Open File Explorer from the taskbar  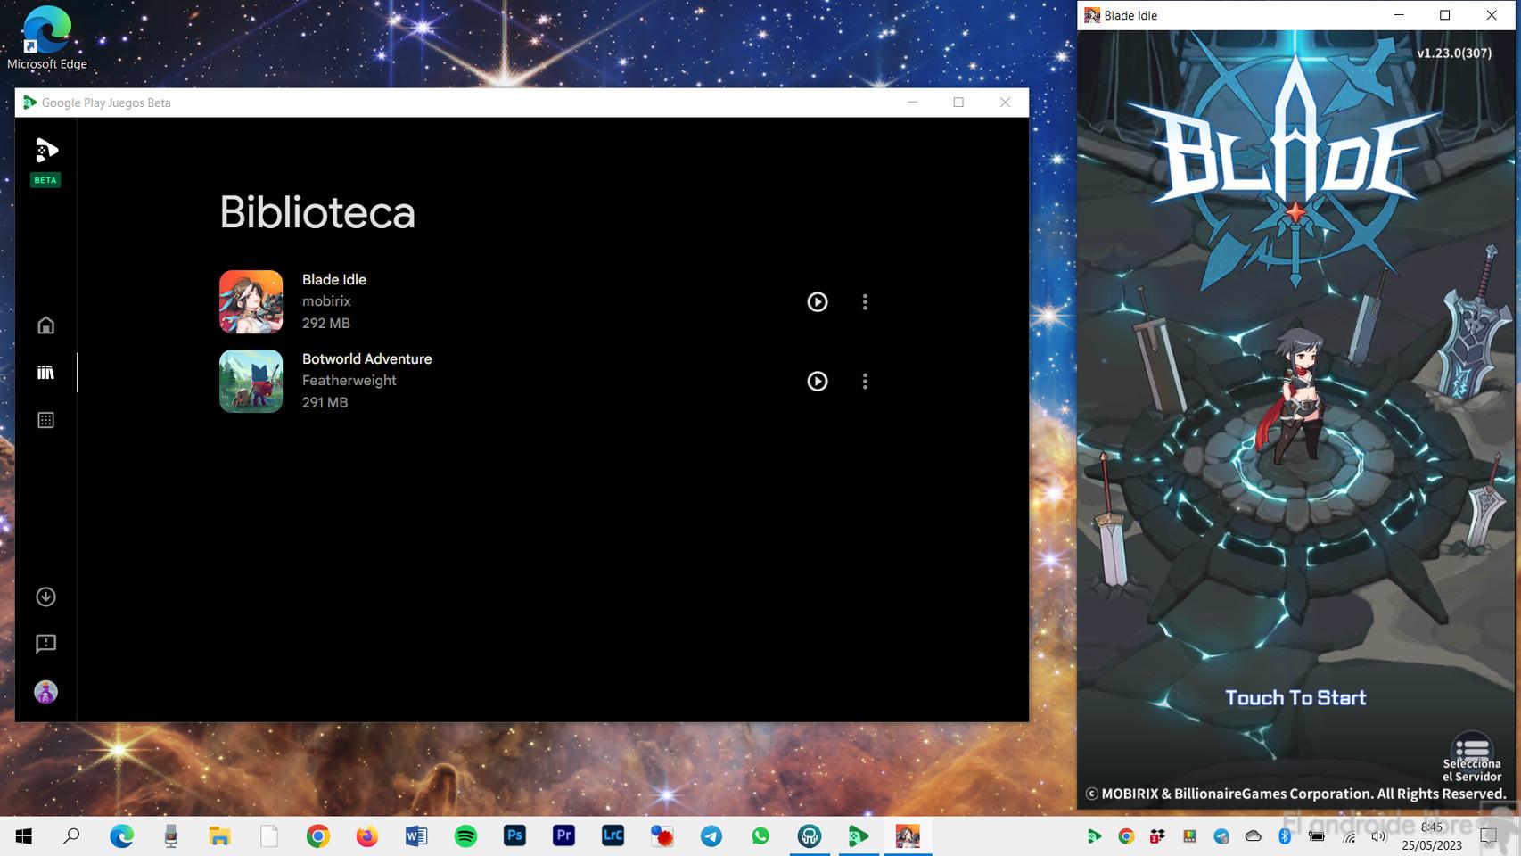click(219, 836)
